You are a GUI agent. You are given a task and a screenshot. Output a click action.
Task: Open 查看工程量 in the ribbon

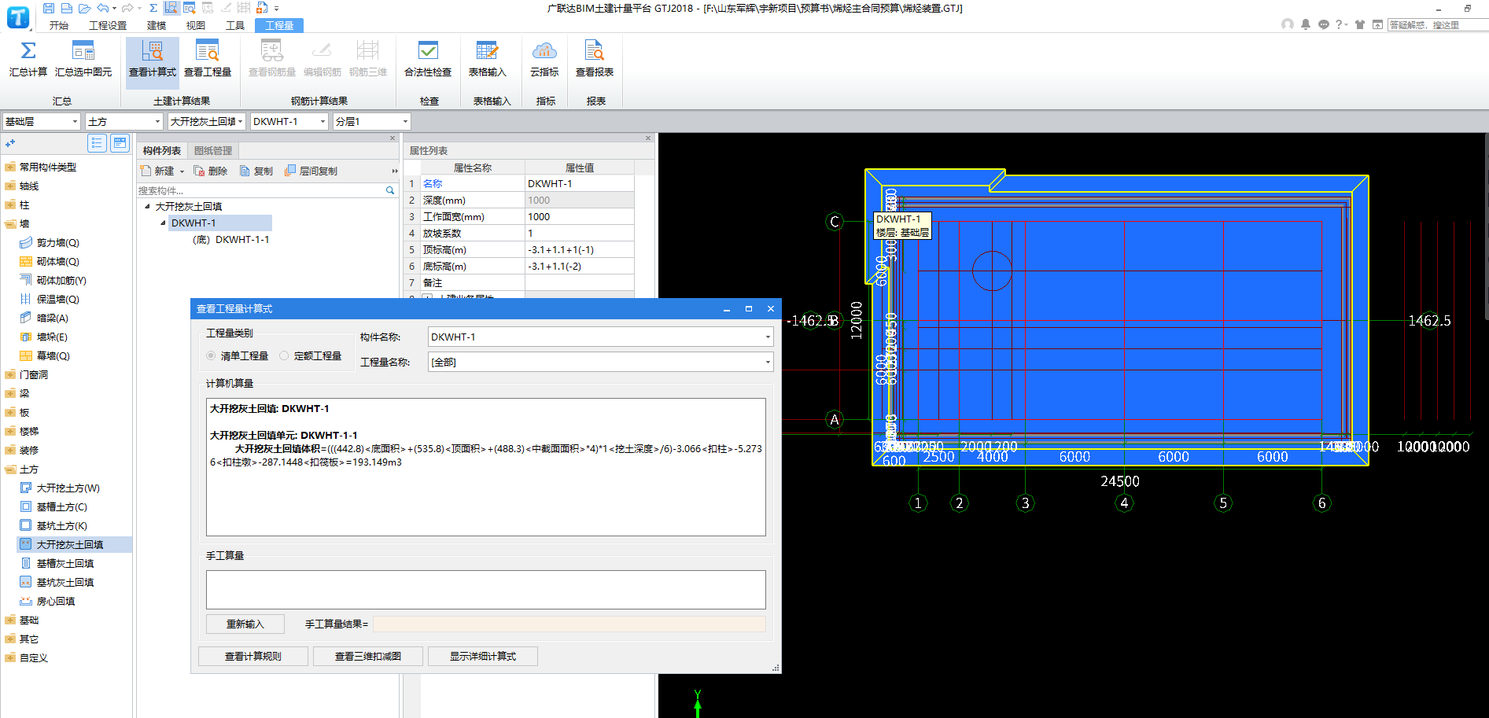208,59
